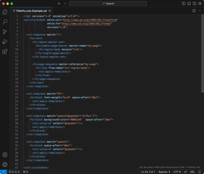Screen dimensions: 204x174
Task: Split the editor to the right
Action: [x=194, y=11]
